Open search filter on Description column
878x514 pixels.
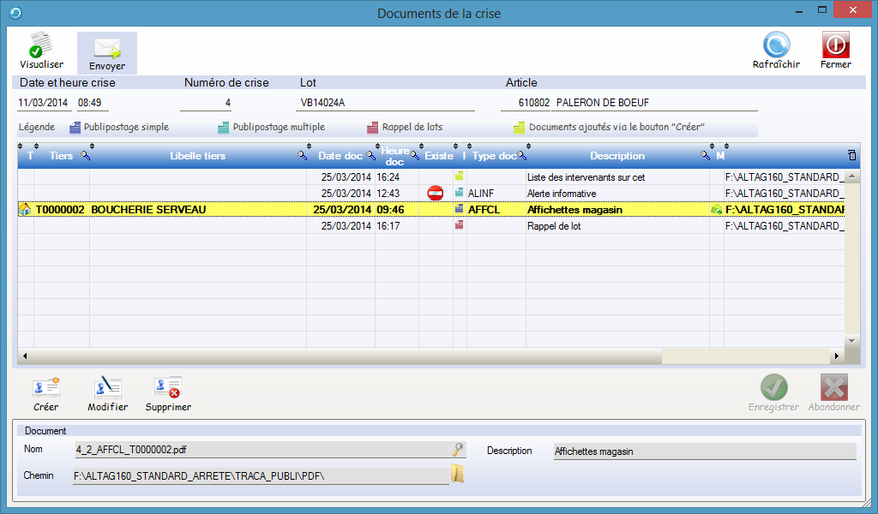705,156
